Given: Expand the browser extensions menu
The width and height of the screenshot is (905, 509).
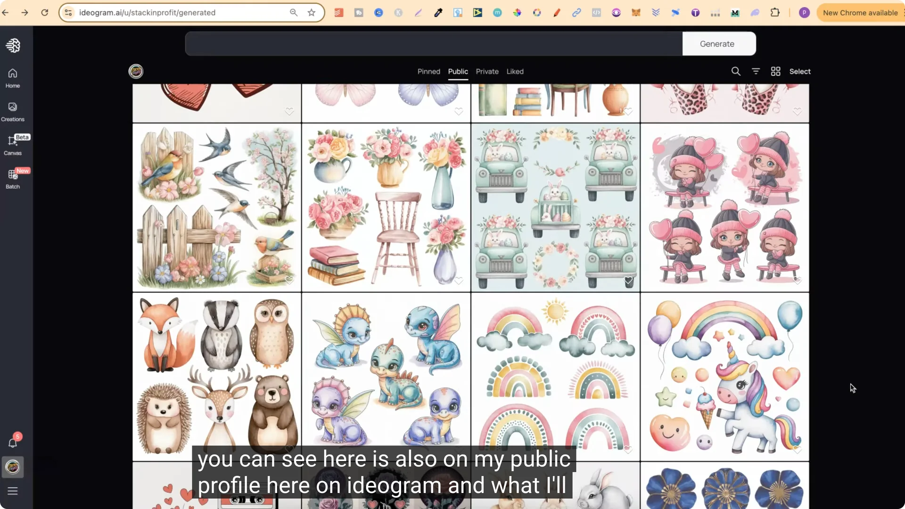Looking at the screenshot, I should pyautogui.click(x=775, y=13).
